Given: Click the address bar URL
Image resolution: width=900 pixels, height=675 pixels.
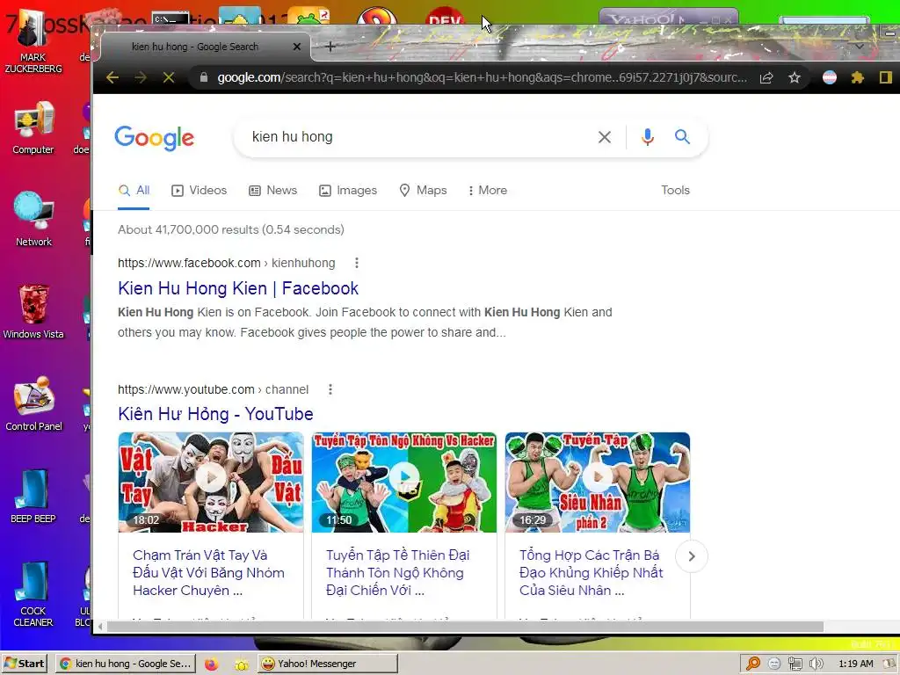Looking at the screenshot, I should (x=483, y=77).
